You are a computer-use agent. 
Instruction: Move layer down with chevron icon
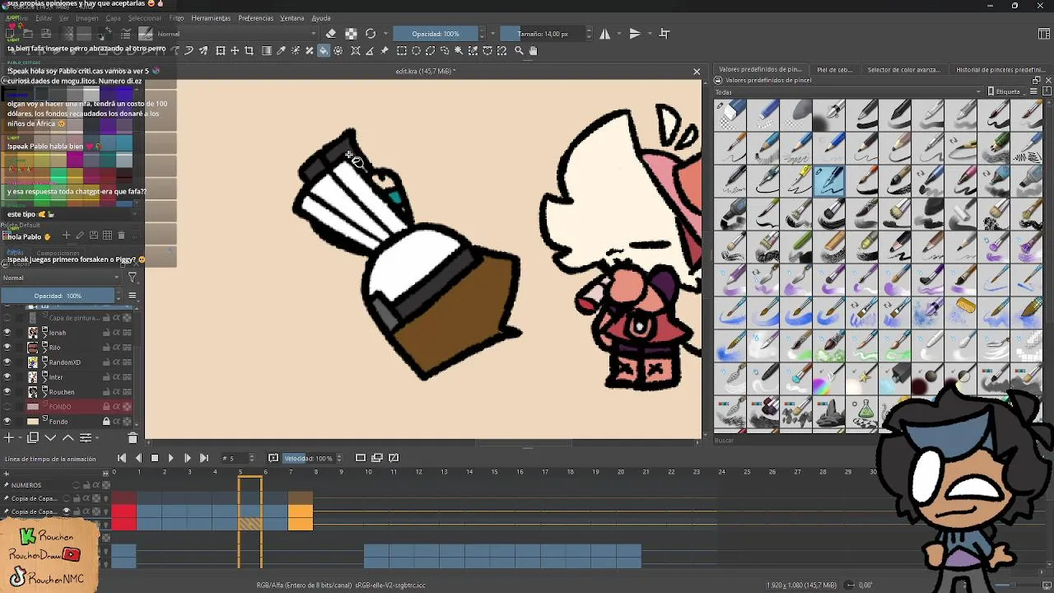pos(50,437)
